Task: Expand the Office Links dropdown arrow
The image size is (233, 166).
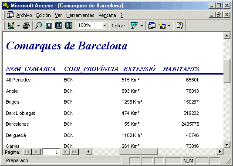Action: (x=142, y=26)
